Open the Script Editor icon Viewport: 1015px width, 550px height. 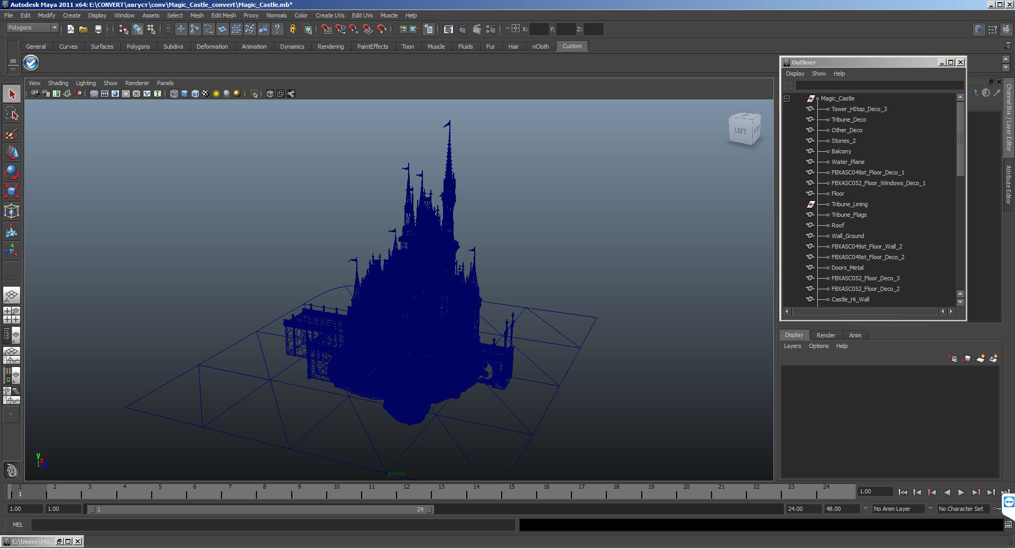[1008, 525]
